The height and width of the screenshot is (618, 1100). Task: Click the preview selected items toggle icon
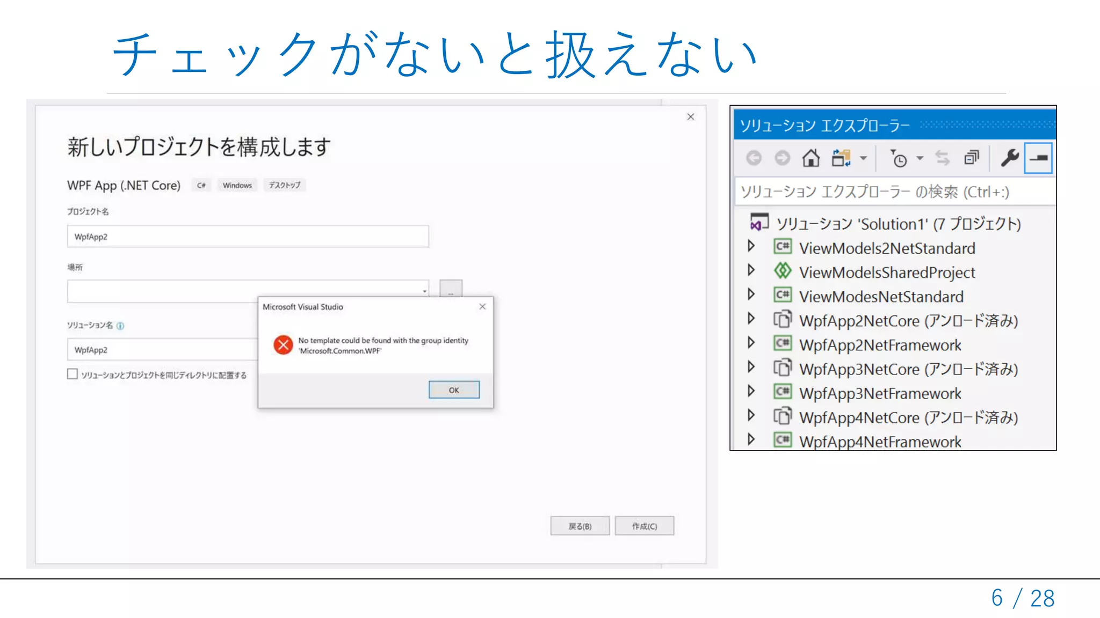(1038, 158)
